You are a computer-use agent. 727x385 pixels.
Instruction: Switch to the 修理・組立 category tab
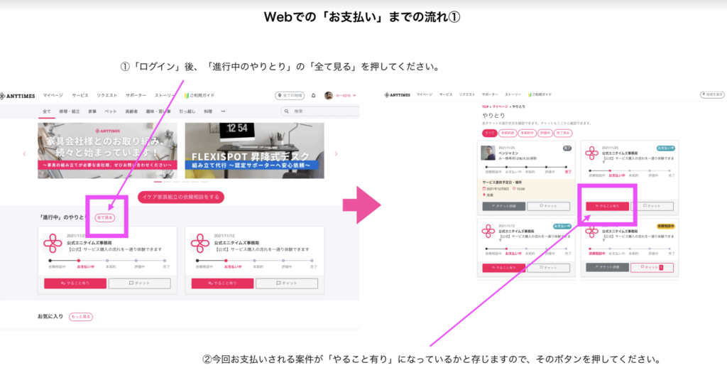point(69,112)
